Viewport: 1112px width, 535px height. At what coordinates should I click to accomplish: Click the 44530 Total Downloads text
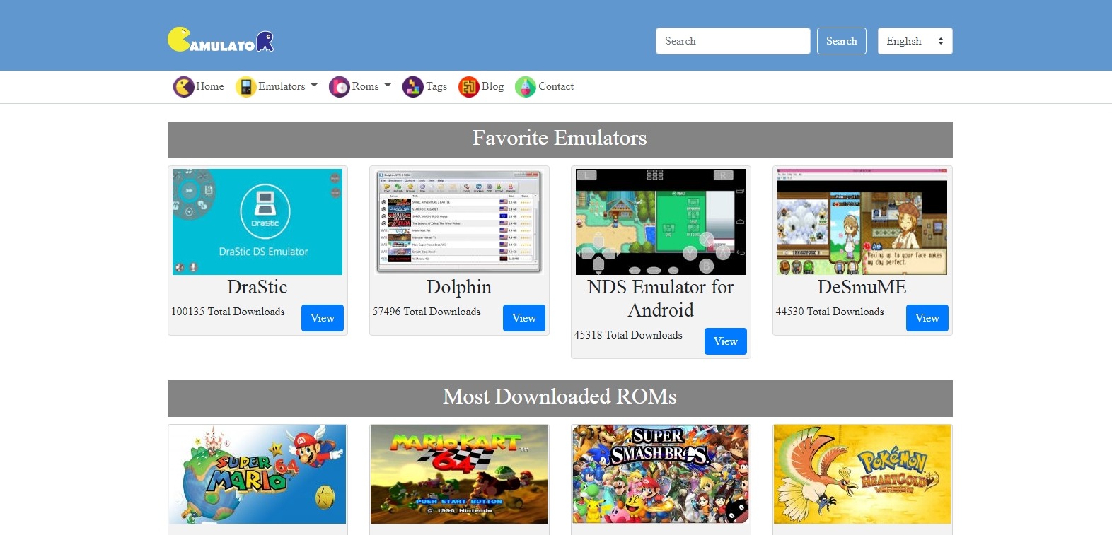point(830,312)
